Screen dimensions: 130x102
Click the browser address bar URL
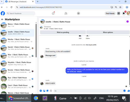(x=41, y=7)
